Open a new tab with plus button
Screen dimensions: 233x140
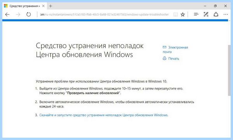click(50, 6)
